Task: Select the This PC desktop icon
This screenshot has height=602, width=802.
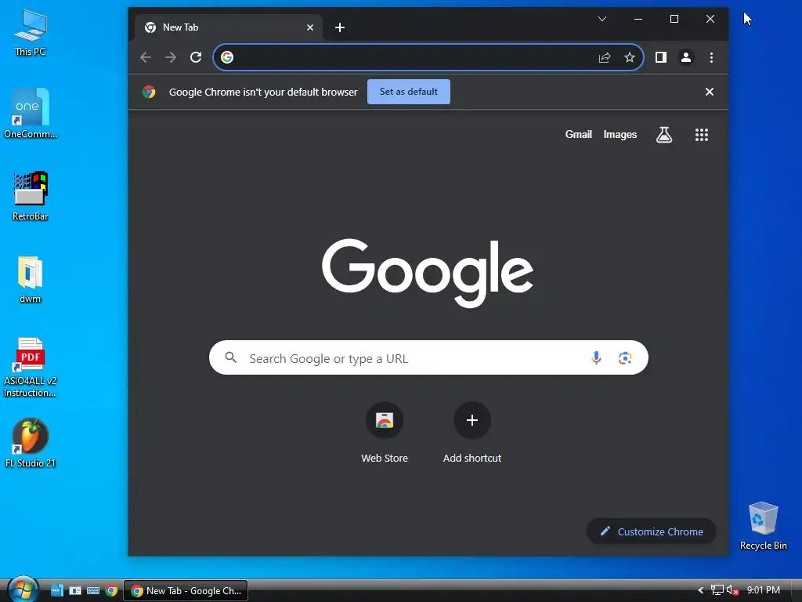Action: point(31,33)
